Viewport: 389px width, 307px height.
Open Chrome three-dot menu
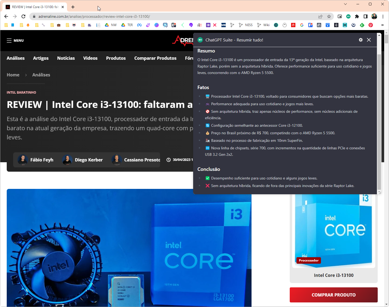click(x=383, y=16)
